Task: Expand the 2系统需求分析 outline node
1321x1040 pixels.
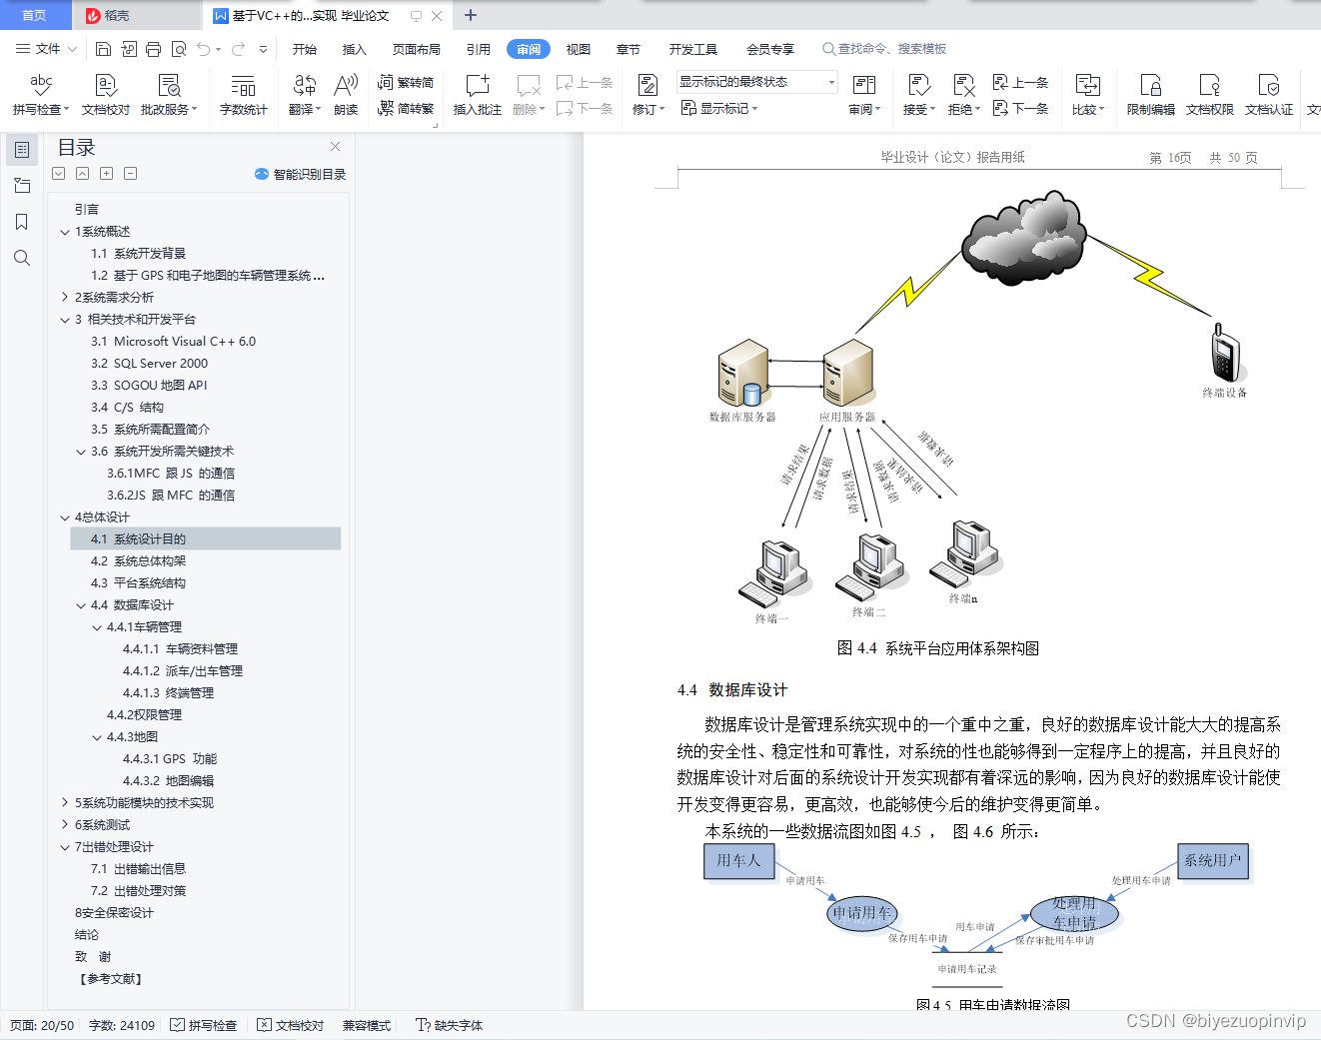Action: 64,297
